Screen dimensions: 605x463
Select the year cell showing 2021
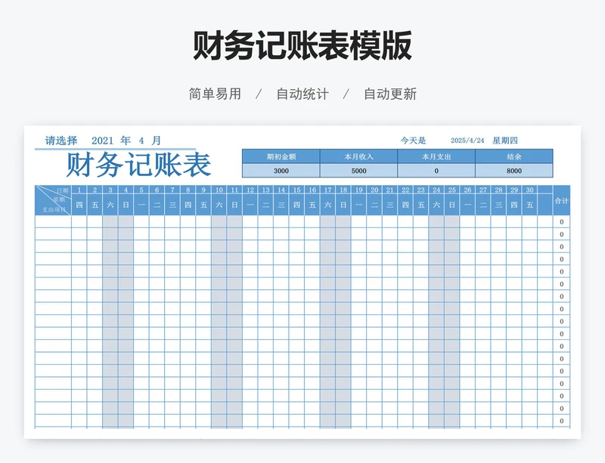point(102,140)
